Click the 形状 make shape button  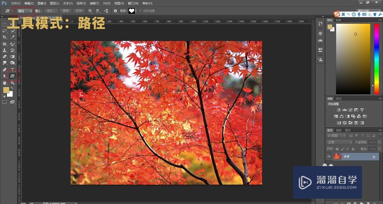[x=79, y=11]
